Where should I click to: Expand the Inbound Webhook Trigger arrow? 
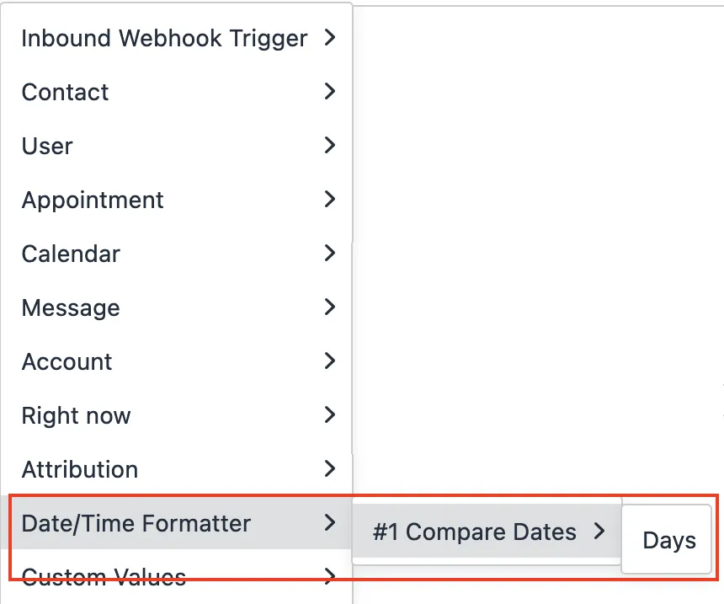click(x=330, y=38)
